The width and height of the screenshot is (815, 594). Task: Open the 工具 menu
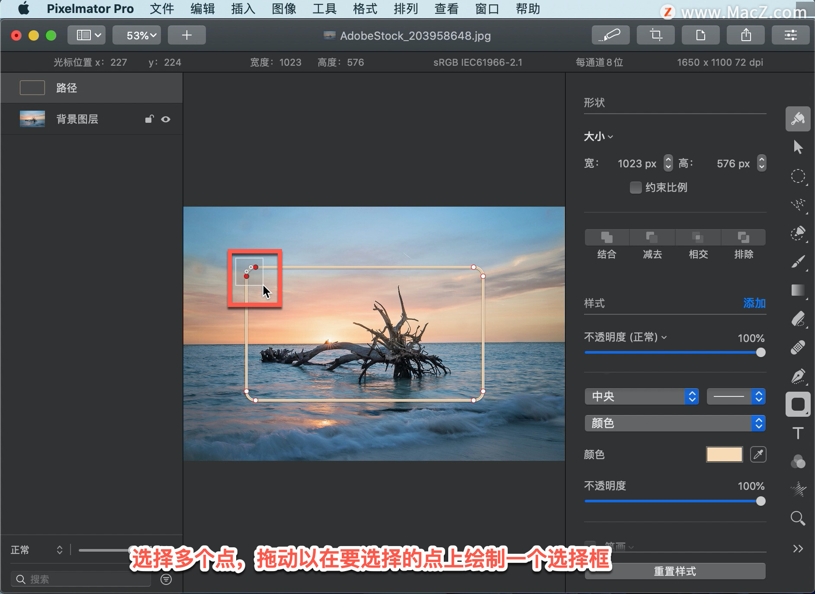coord(324,9)
